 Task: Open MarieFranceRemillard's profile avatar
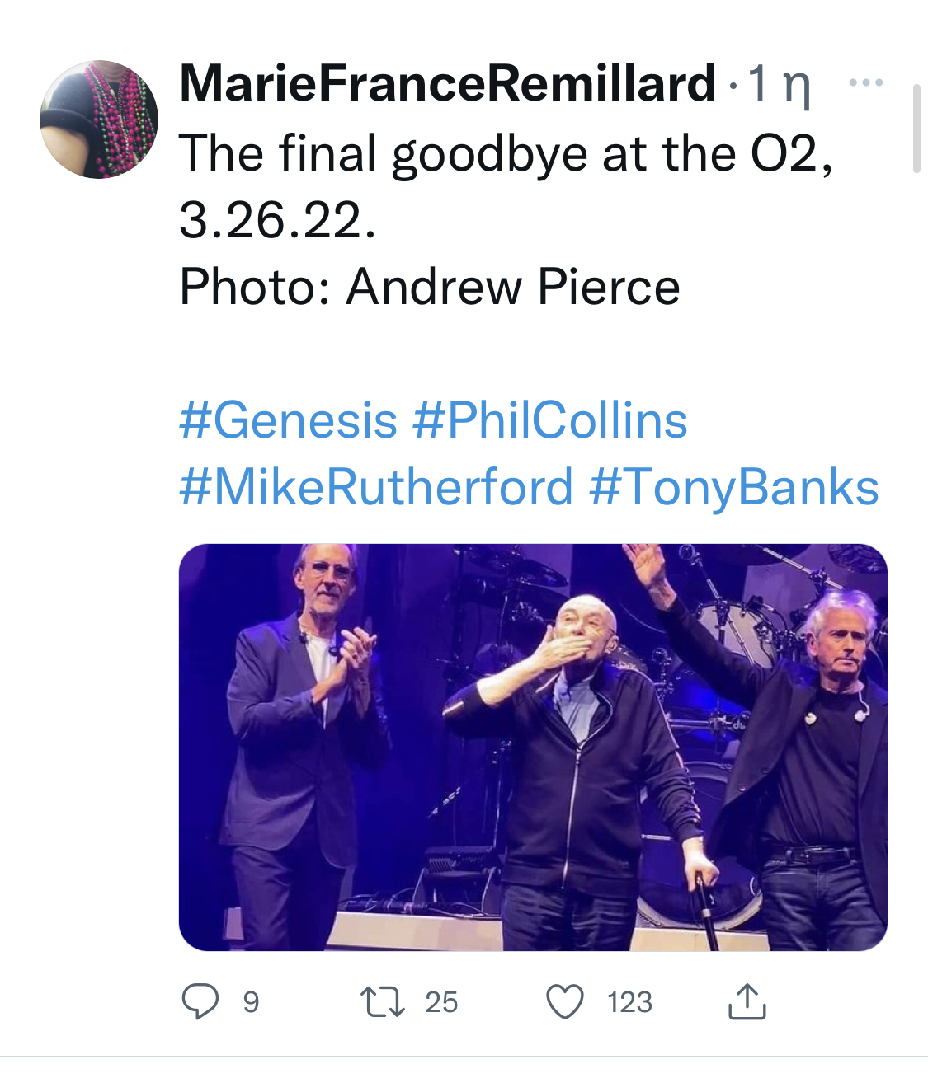99,120
